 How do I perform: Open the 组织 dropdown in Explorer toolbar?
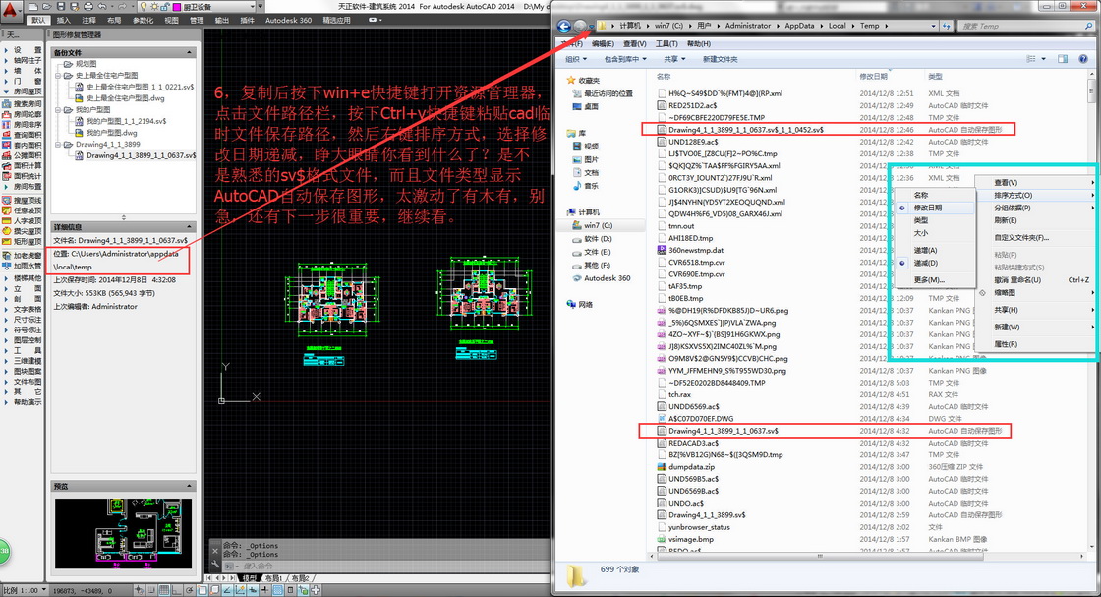click(x=576, y=59)
